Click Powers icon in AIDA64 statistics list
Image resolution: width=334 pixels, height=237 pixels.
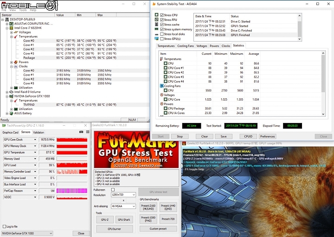coord(161,104)
